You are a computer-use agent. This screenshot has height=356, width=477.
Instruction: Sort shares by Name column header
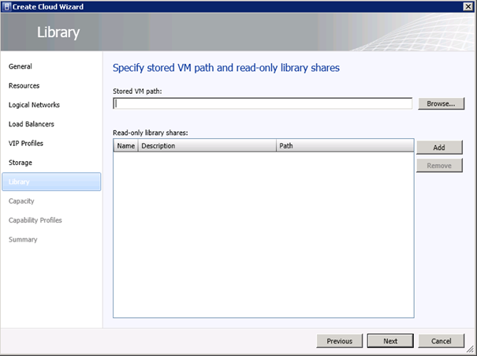[126, 146]
